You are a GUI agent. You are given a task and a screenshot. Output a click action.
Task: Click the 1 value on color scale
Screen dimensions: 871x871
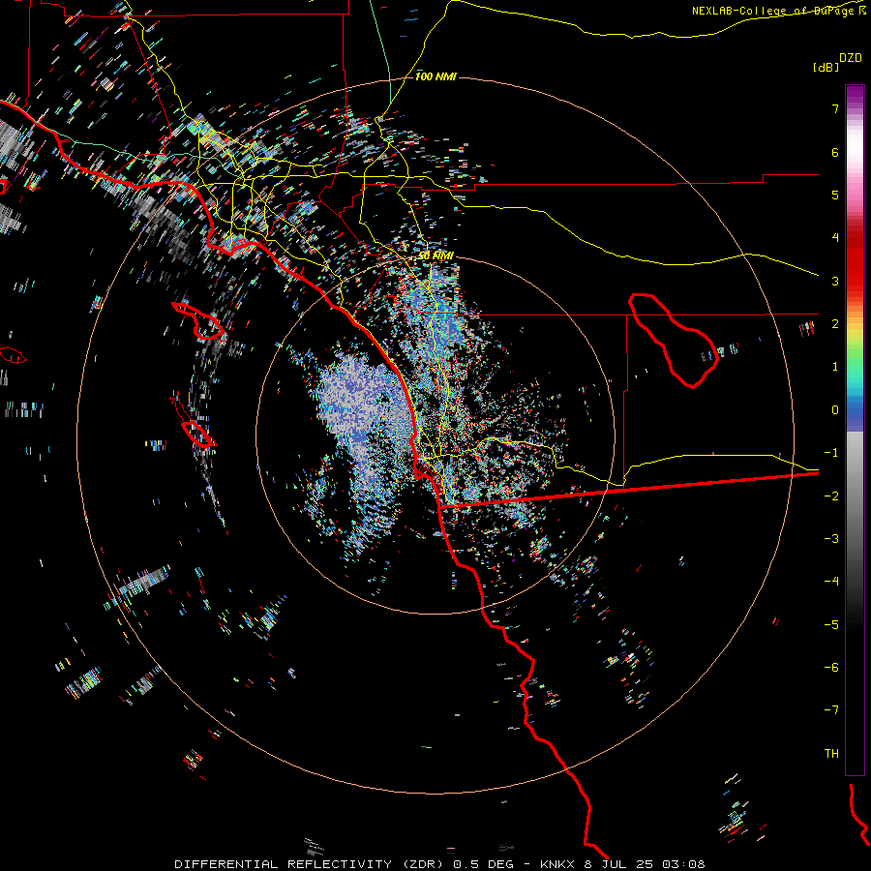point(835,367)
